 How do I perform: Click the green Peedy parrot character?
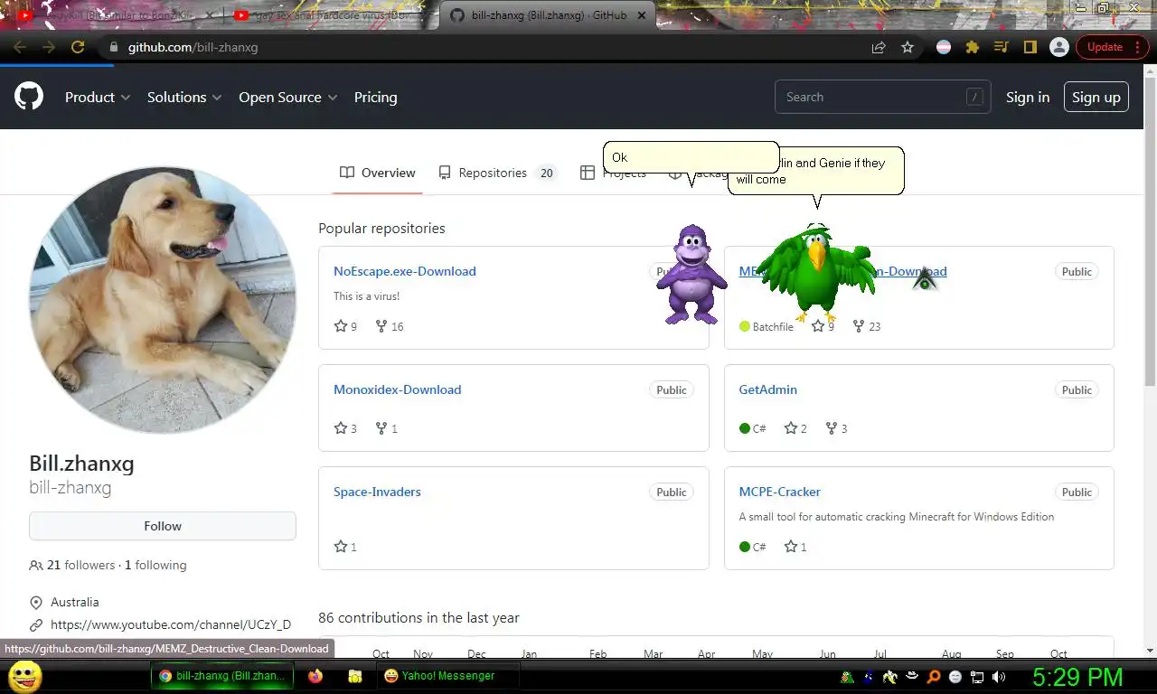tap(817, 272)
